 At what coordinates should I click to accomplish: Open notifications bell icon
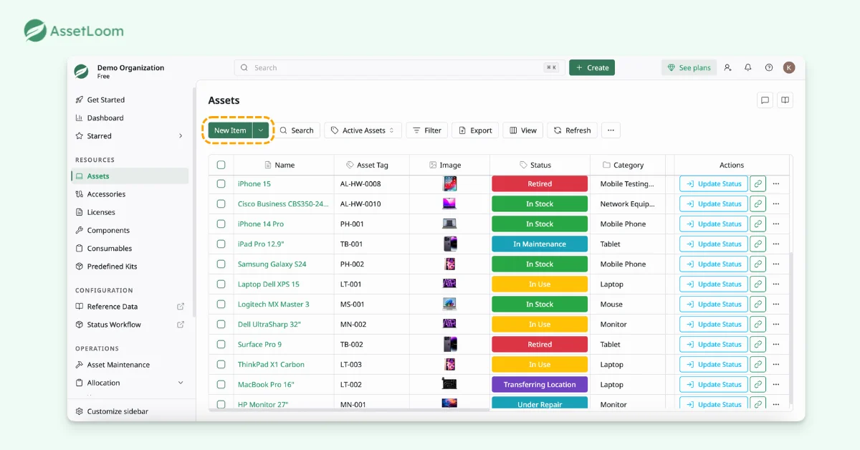point(748,67)
